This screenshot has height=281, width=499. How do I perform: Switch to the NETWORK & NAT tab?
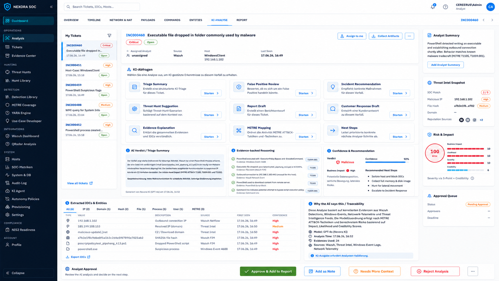pos(121,20)
